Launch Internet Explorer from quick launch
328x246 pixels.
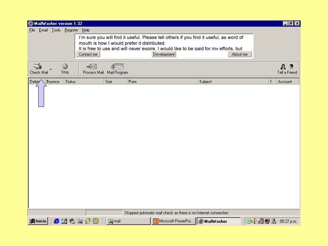[56, 221]
